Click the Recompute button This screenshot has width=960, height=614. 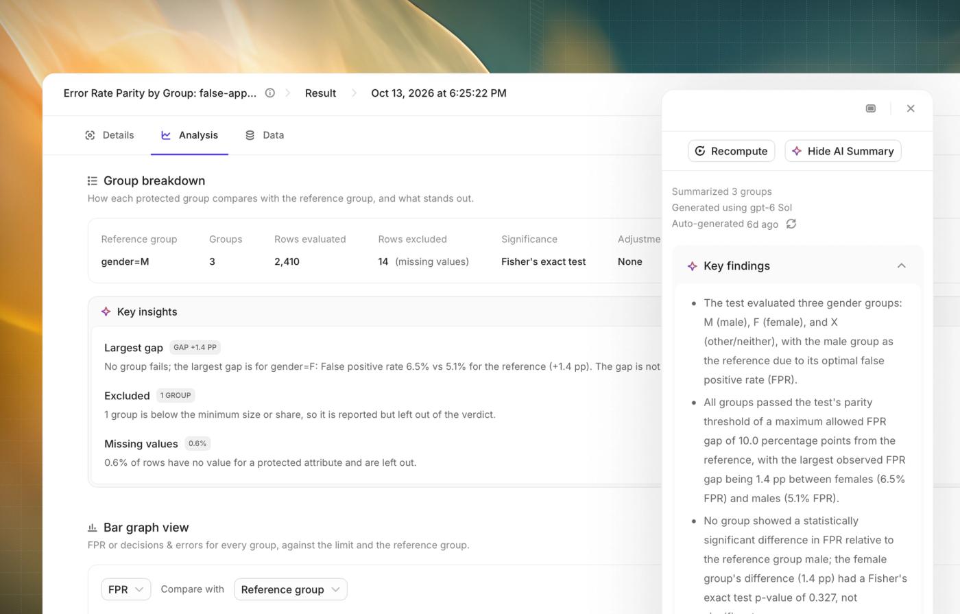pyautogui.click(x=732, y=151)
